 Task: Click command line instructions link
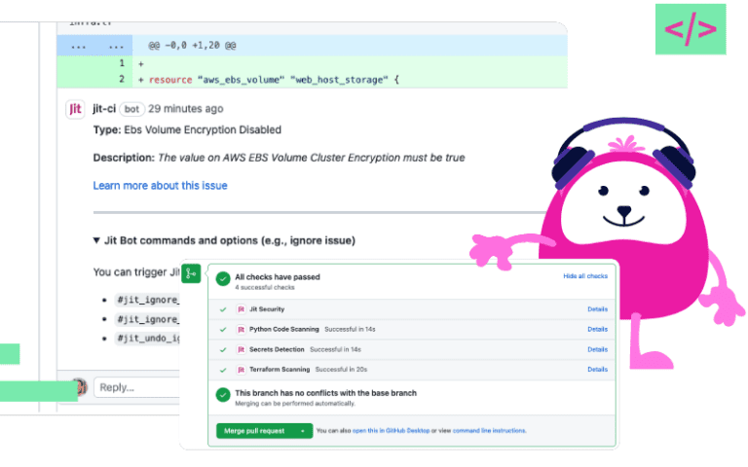coord(489,431)
